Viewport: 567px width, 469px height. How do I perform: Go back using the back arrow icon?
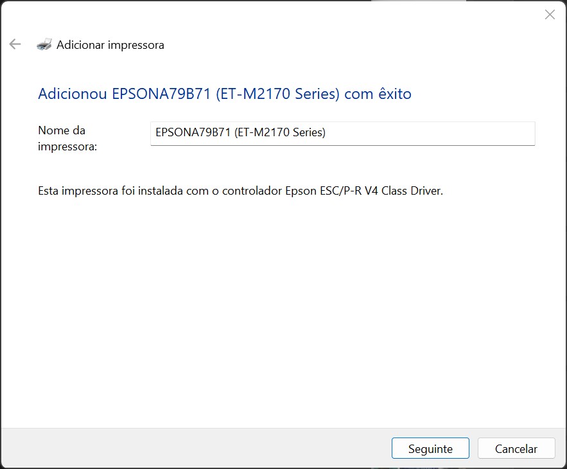[x=15, y=44]
